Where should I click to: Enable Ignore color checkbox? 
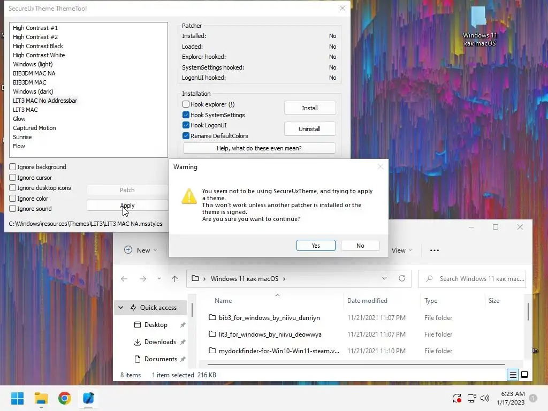pyautogui.click(x=13, y=199)
